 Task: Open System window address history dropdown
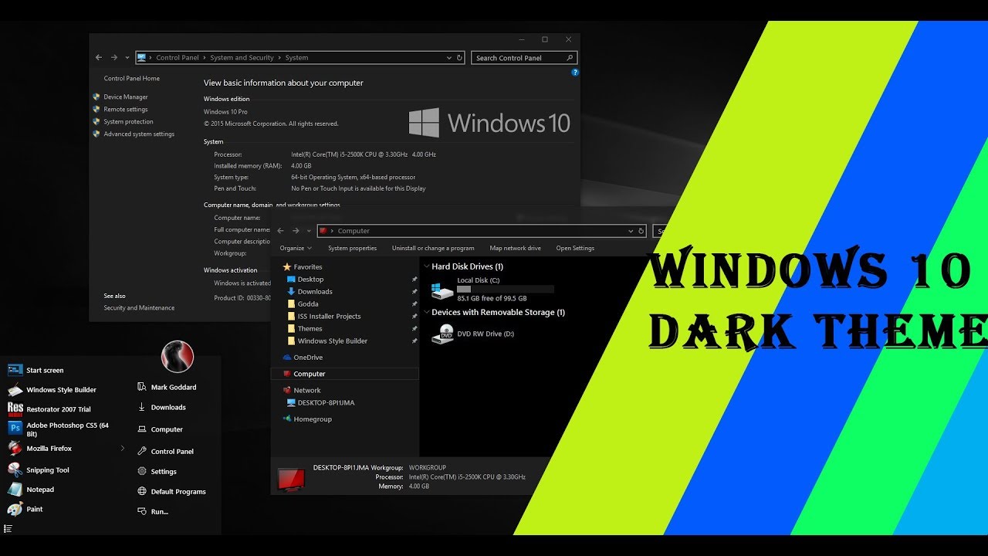[x=449, y=58]
